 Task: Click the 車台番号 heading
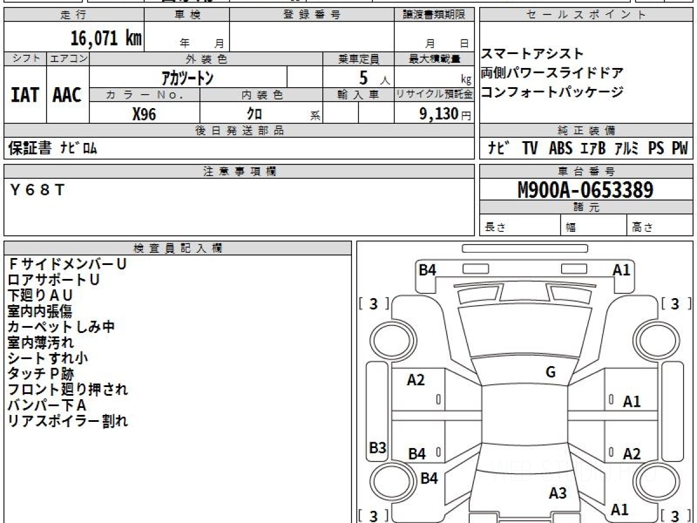587,171
